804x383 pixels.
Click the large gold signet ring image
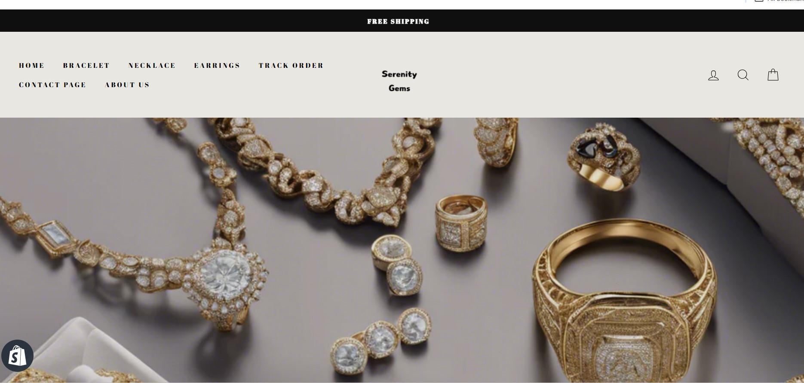(623, 301)
